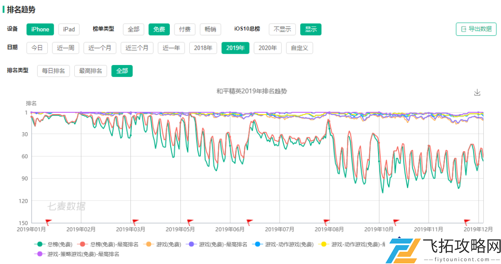Viewport: 501px width, 264px height.
Task: Choose 付费 chart type filter
Action: click(x=185, y=29)
